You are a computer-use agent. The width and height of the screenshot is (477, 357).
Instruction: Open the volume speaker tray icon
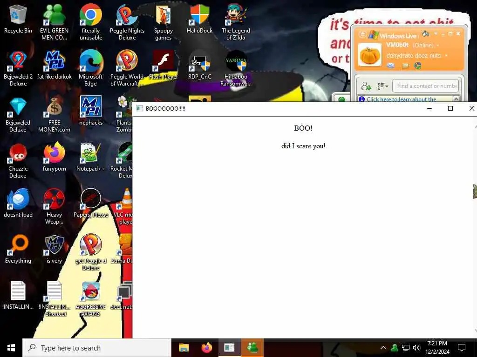point(416,348)
